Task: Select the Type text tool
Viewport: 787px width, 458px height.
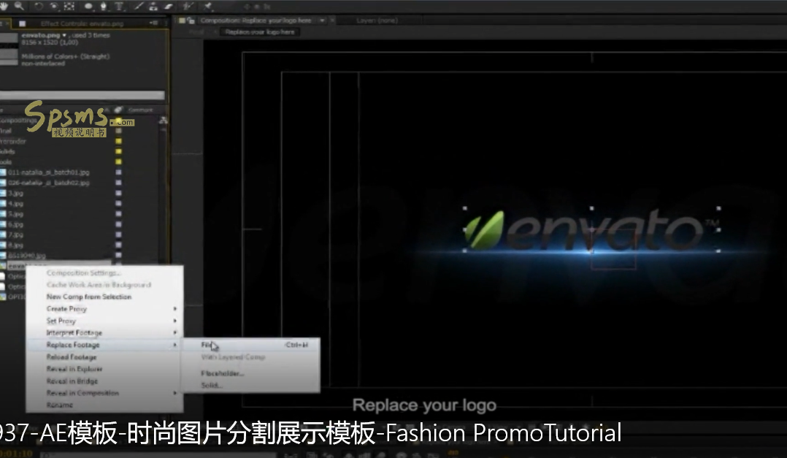Action: [120, 7]
